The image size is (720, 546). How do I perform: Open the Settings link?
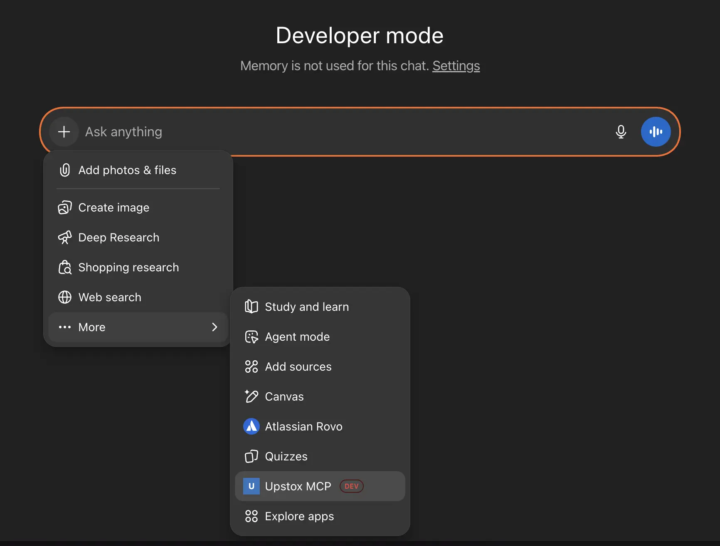coord(456,66)
